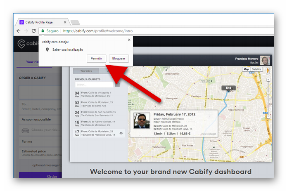This screenshot has width=287, height=191.
Task: Click the car icon beside Choose your ride
Action: [x=25, y=130]
